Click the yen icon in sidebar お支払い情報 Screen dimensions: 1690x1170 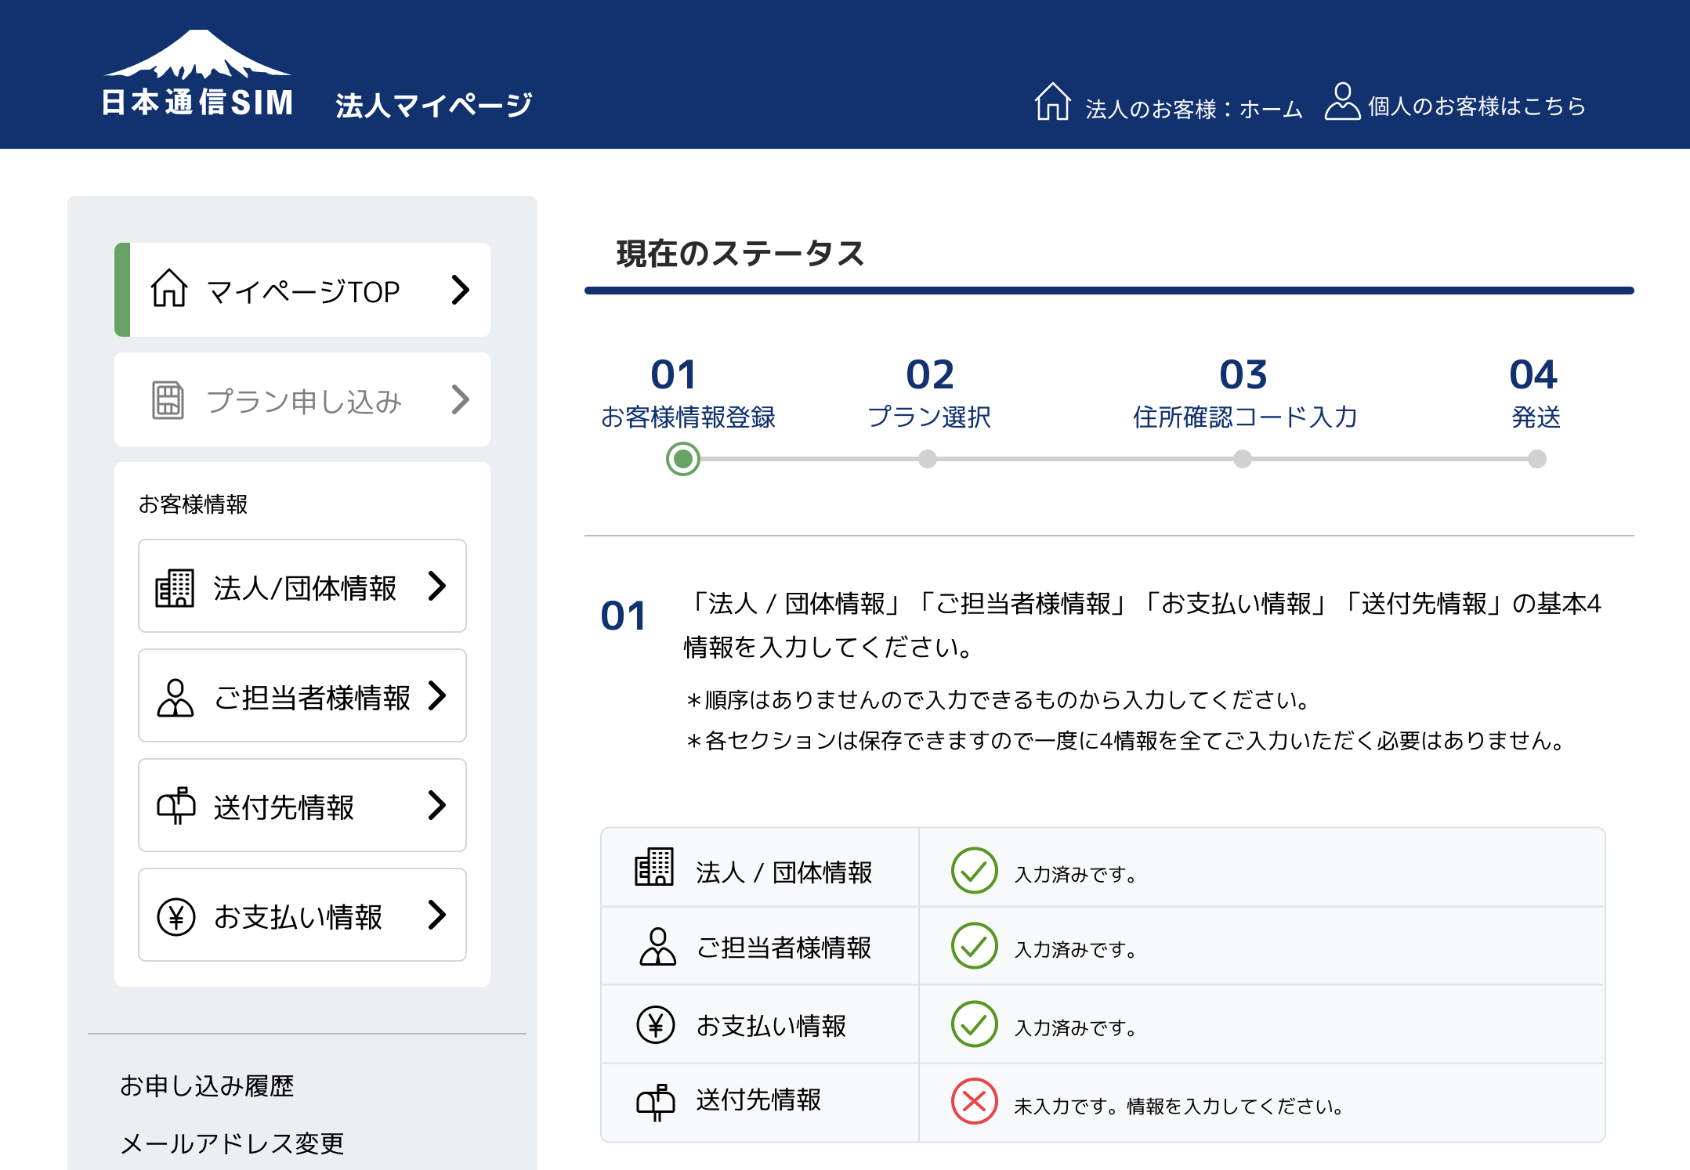click(176, 916)
